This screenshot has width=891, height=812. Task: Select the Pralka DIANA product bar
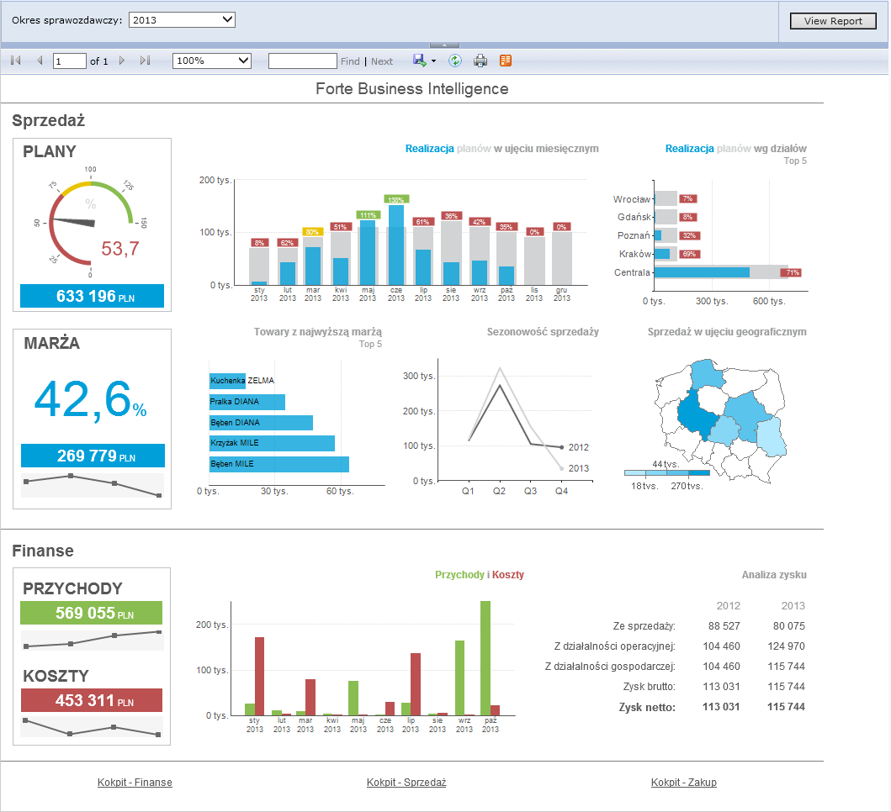click(247, 402)
